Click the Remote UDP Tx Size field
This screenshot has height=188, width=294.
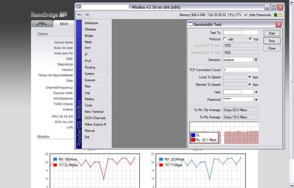[x=241, y=52]
